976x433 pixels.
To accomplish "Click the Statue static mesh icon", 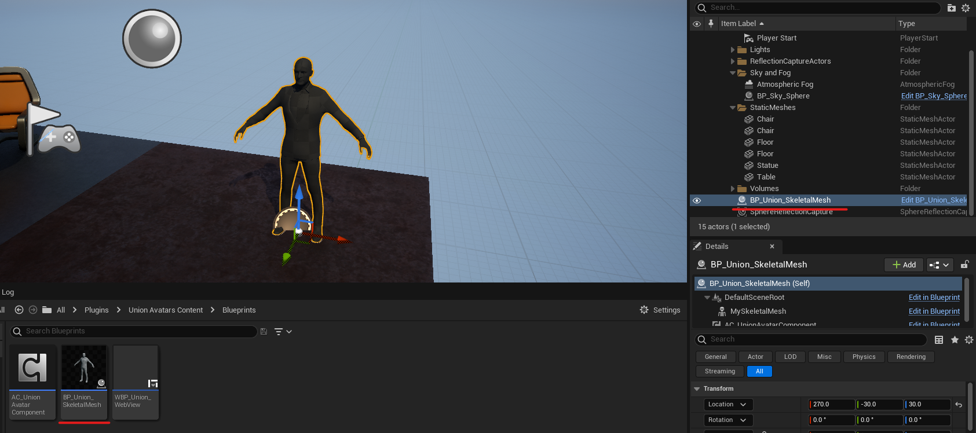I will pyautogui.click(x=749, y=166).
